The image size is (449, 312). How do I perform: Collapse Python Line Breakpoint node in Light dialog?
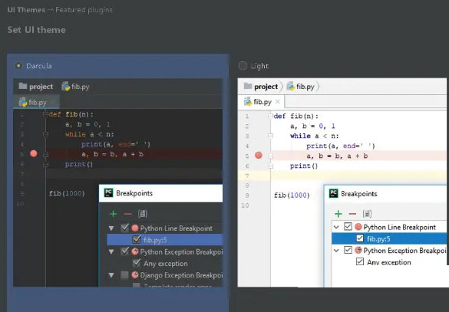tap(336, 227)
